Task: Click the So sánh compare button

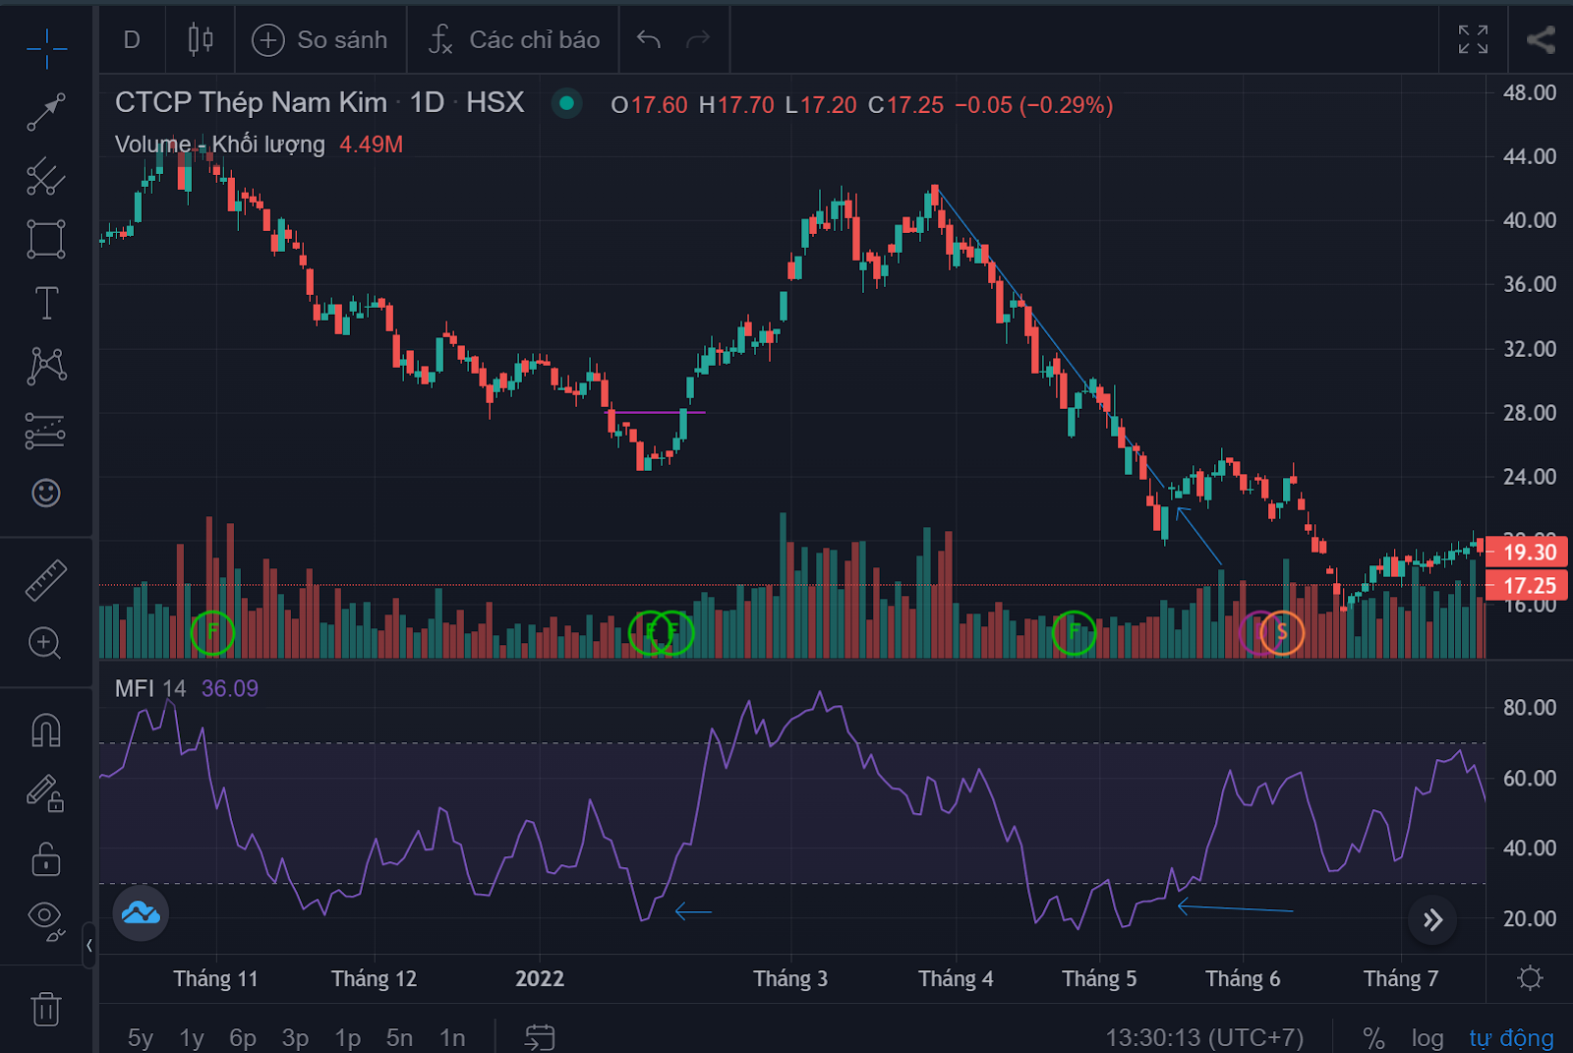Action: pos(320,40)
